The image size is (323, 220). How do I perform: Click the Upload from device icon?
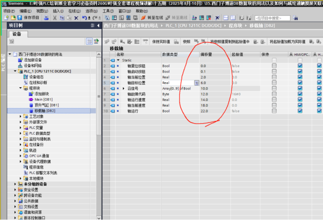tap(121, 18)
